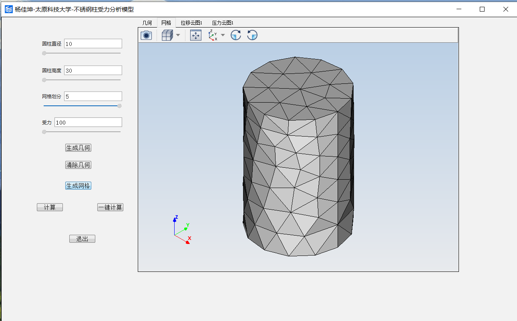Click the 清除几何 button
The width and height of the screenshot is (517, 321).
[78, 165]
